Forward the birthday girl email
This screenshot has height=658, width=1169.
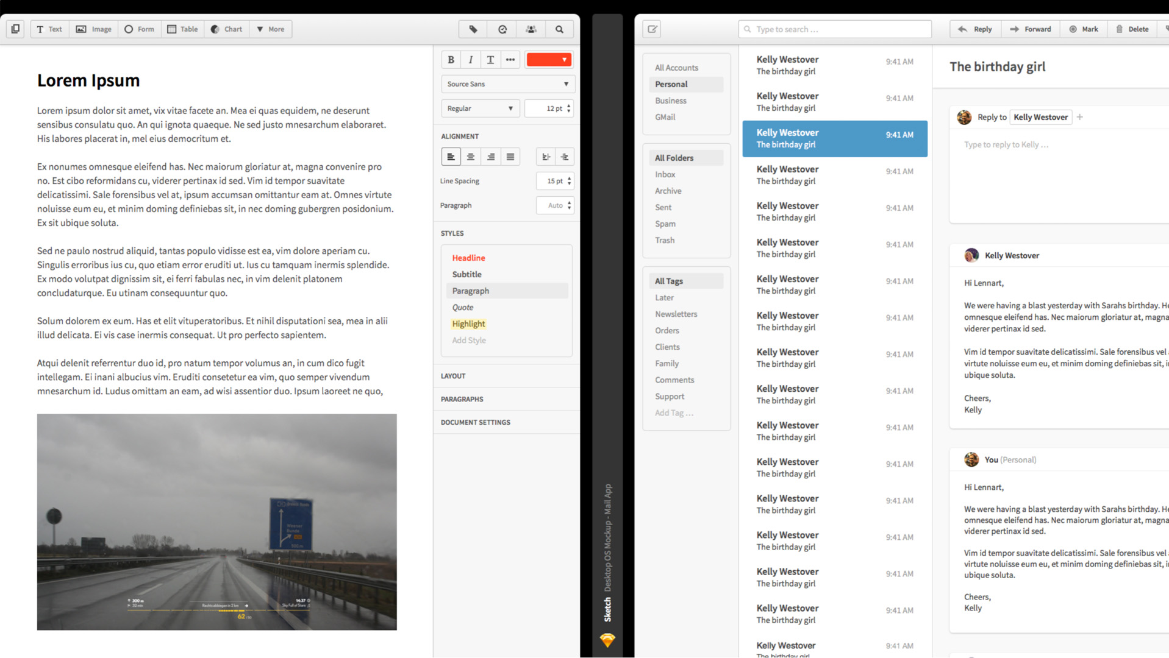pos(1030,29)
